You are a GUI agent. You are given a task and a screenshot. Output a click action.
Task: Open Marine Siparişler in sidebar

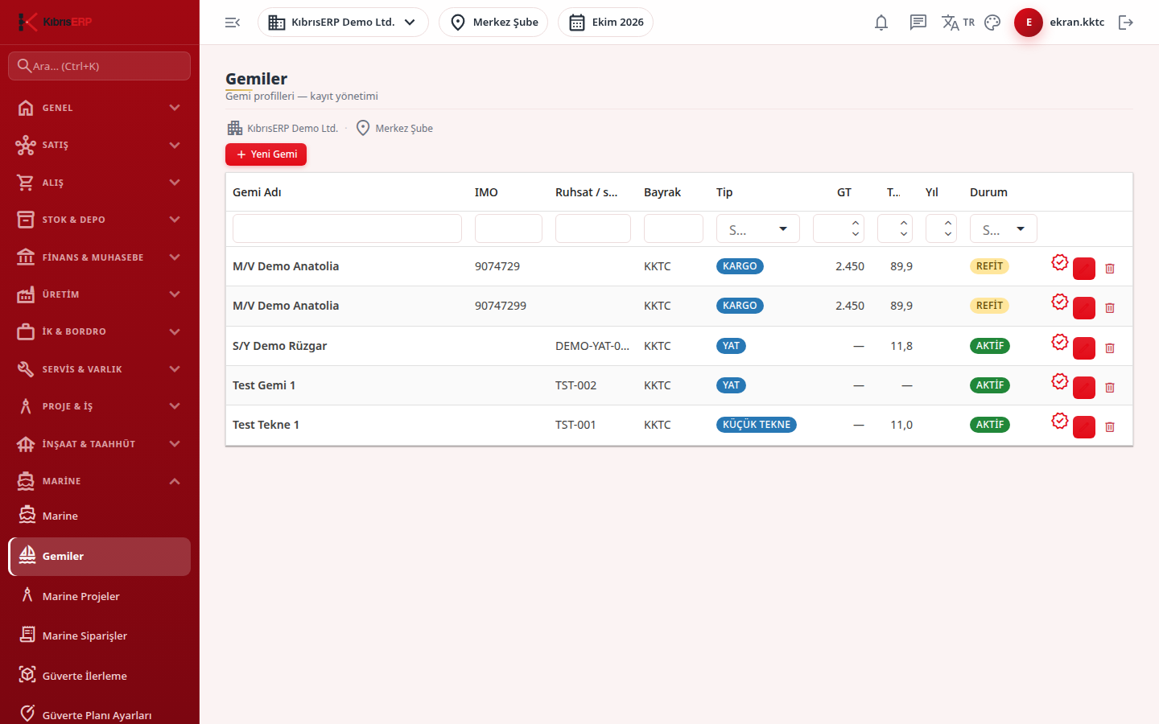[100, 636]
